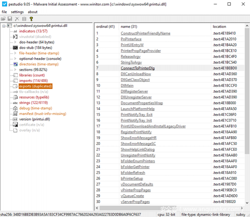Click the ConnectToPrinterDlg export name
The height and width of the screenshot is (217, 250).
[138, 68]
